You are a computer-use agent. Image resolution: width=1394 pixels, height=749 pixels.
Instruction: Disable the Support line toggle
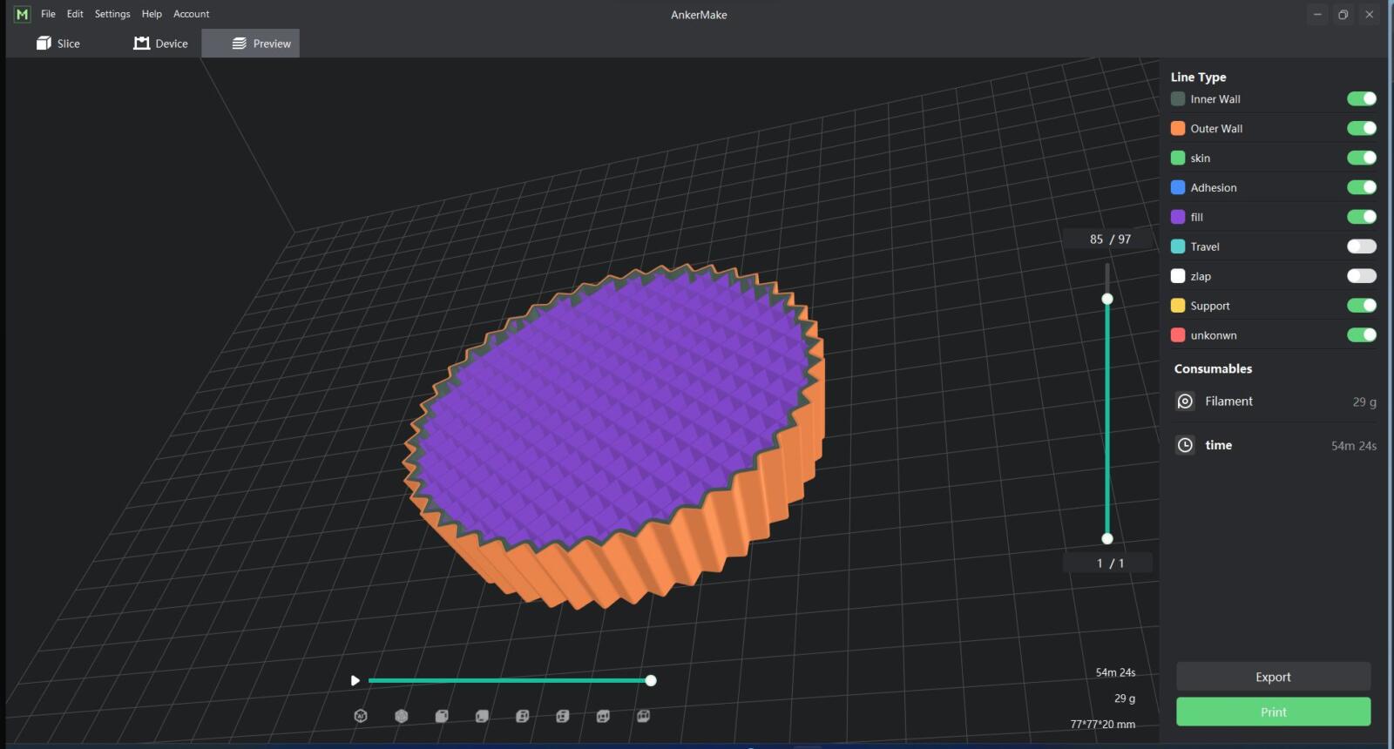point(1361,306)
